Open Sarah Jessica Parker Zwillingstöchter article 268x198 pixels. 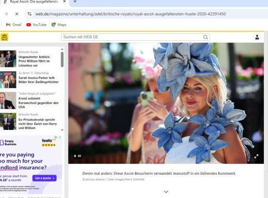[x=38, y=80]
